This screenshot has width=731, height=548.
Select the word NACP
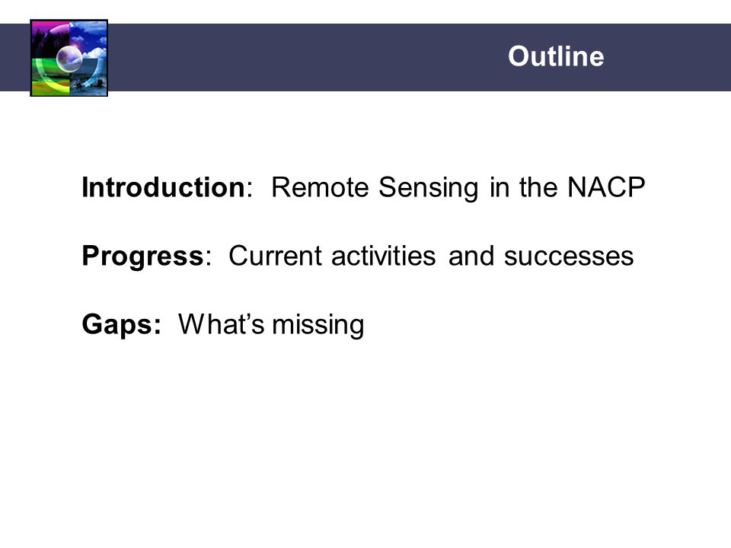[x=606, y=187]
